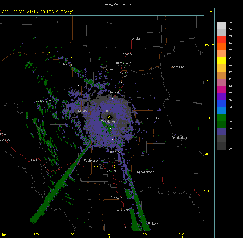Click the Cochrane label
This screenshot has height=238, width=243.
point(91,161)
